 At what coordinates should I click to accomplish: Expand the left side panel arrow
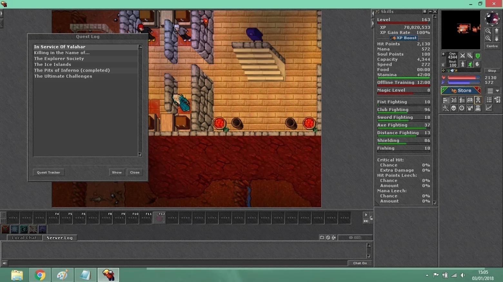(x=1, y=14)
